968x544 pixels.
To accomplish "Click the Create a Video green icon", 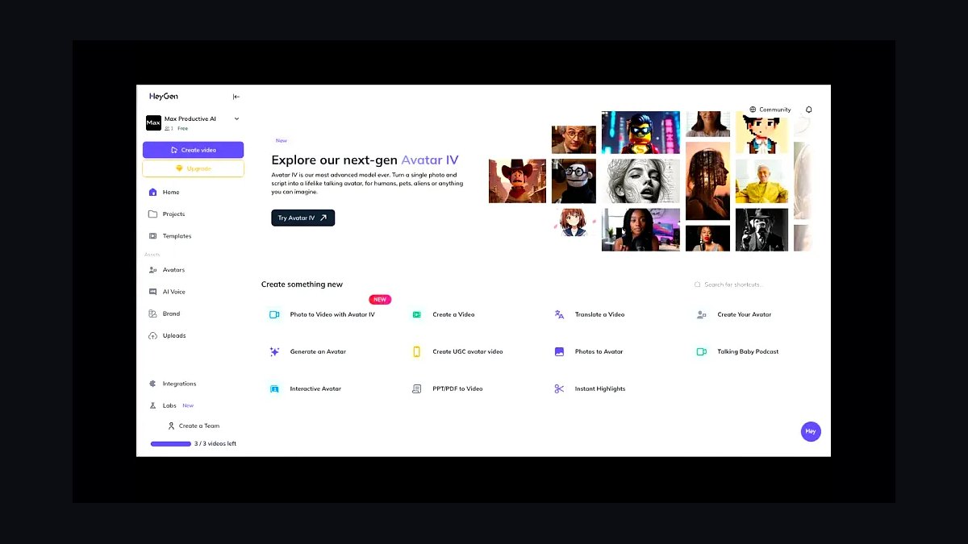I will [417, 314].
